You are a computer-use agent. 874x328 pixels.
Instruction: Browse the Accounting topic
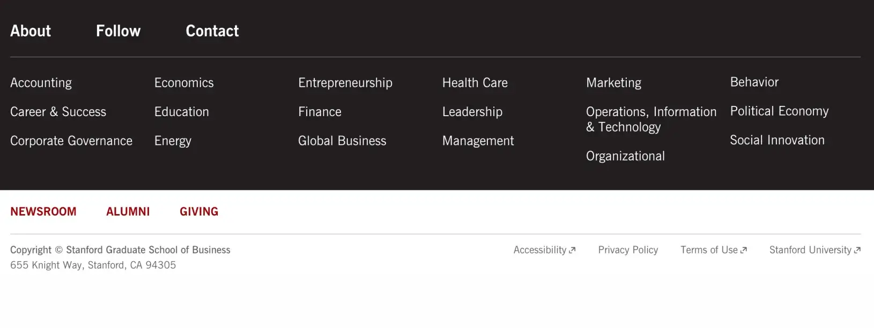[41, 83]
